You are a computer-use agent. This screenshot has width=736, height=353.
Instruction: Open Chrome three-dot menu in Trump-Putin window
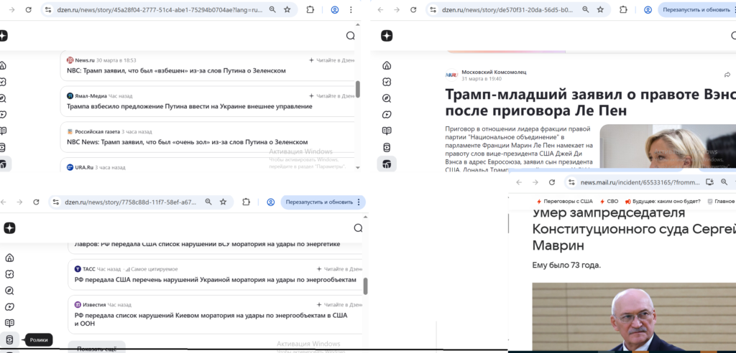click(x=351, y=9)
